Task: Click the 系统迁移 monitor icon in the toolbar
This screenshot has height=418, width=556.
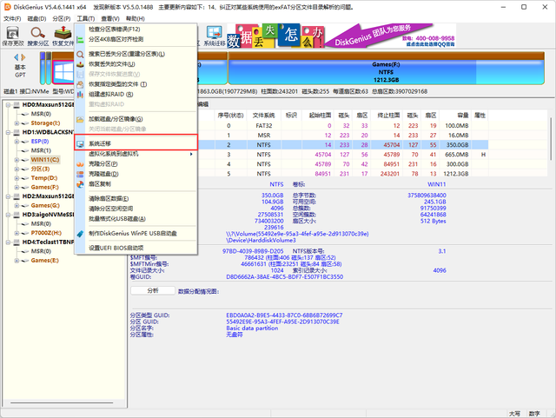Action: click(215, 36)
